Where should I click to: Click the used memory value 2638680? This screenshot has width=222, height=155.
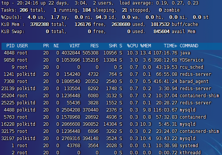121,24
